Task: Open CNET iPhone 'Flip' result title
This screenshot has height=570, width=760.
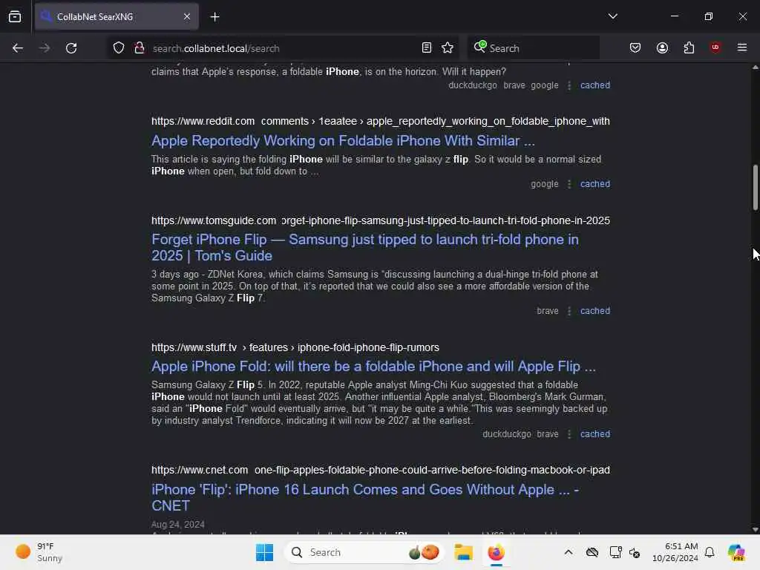Action: (x=365, y=497)
